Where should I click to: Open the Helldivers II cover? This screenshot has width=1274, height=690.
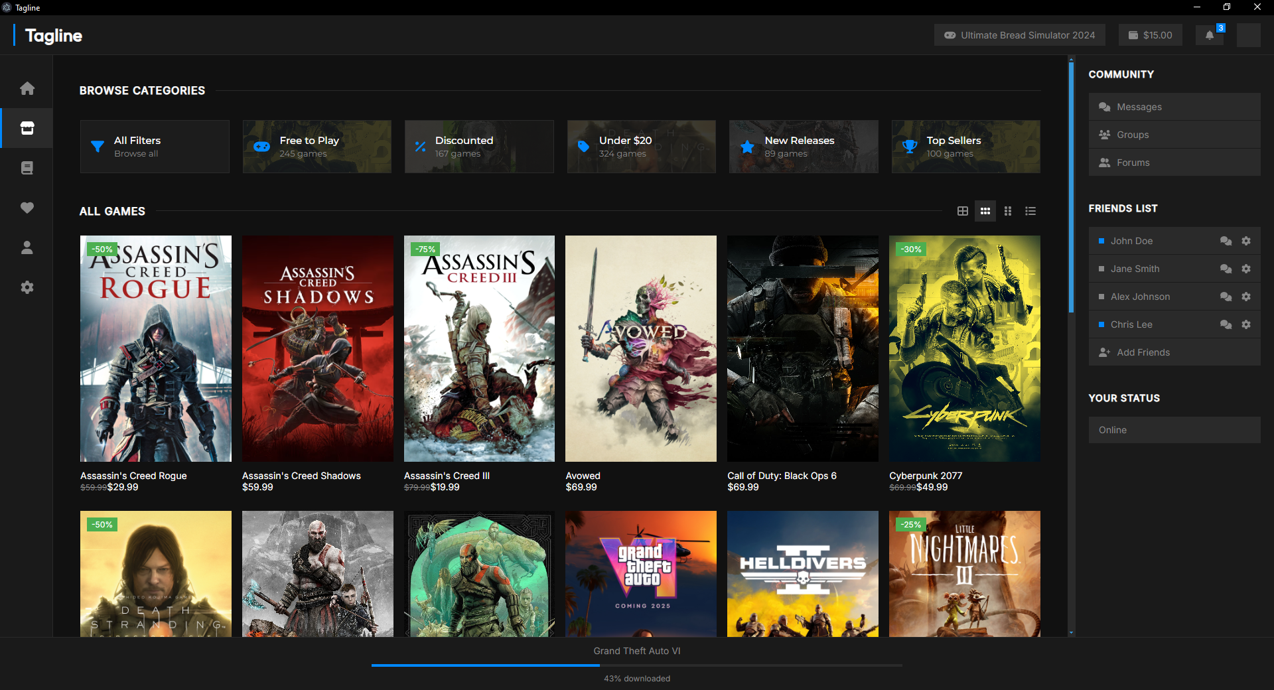coord(803,574)
